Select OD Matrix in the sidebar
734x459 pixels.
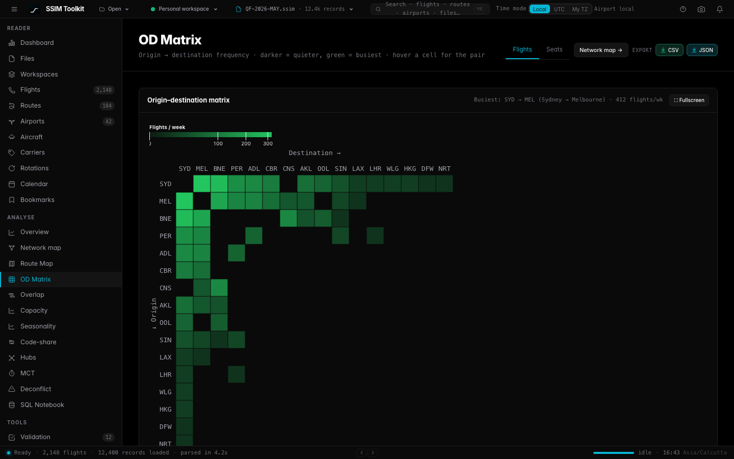pos(61,279)
